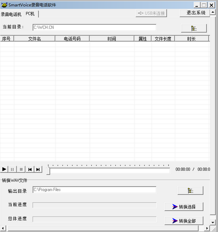Jump to the previous recording
The height and width of the screenshot is (232, 218).
point(30,169)
